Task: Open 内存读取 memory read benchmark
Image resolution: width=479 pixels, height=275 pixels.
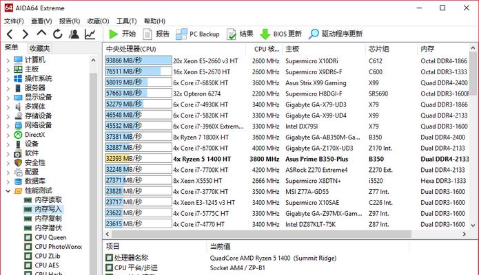Action: point(43,200)
